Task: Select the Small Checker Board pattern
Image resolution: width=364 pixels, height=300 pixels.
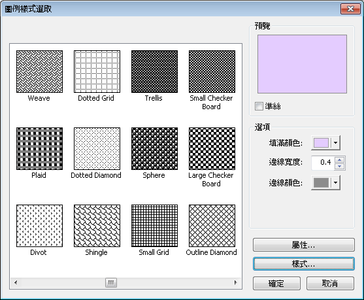Action: click(212, 71)
